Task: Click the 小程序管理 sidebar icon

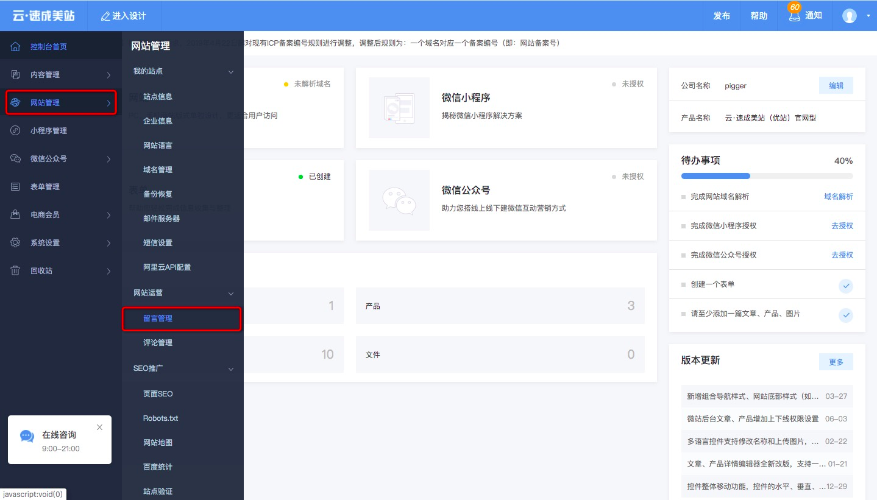Action: click(x=16, y=131)
